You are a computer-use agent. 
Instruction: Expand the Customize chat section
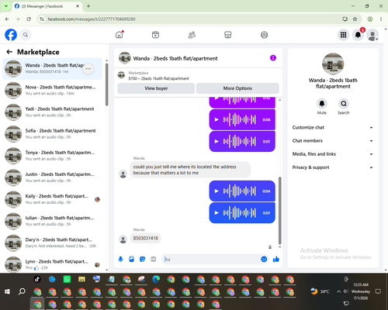(x=333, y=127)
